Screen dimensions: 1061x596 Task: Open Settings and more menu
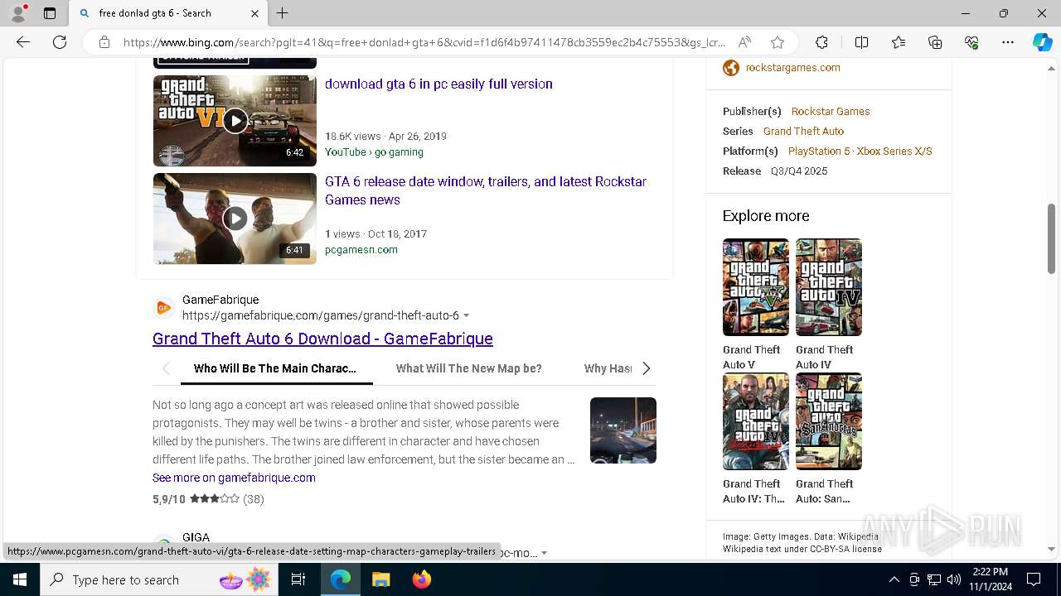(1008, 42)
